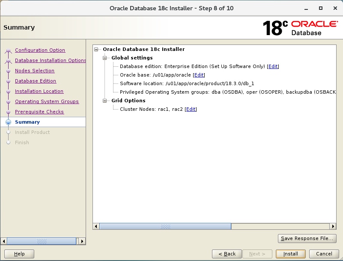Viewport: 343px width, 261px height.
Task: Open the Help dialog
Action: point(19,254)
